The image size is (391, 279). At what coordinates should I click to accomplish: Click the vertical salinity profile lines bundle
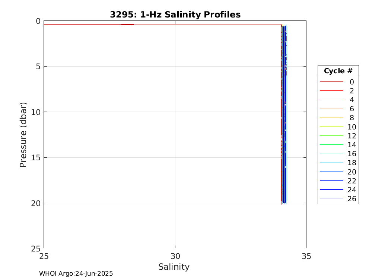click(x=284, y=114)
